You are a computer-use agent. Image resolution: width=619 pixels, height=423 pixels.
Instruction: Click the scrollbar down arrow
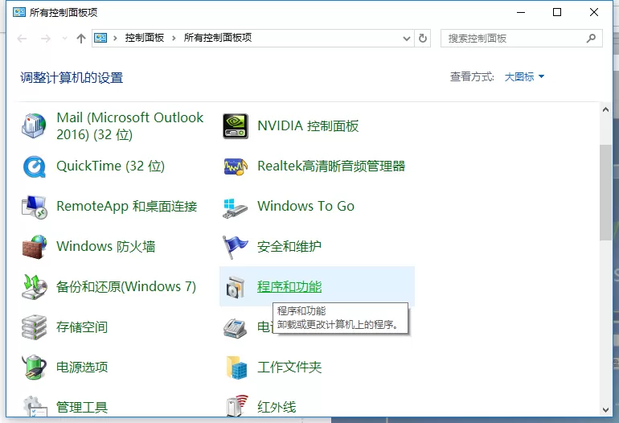pos(605,410)
